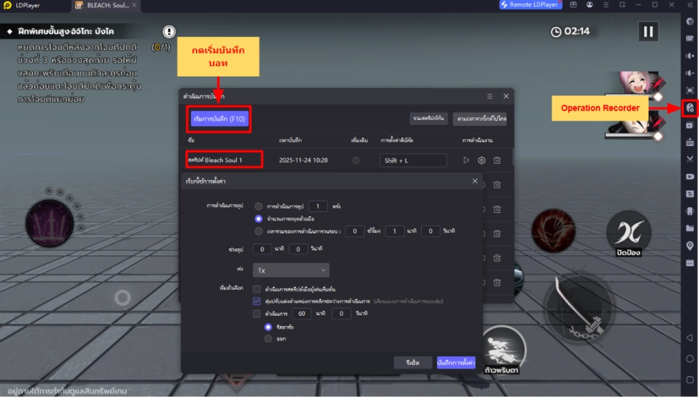Close the script settings dialog
This screenshot has height=397, width=699.
[475, 181]
